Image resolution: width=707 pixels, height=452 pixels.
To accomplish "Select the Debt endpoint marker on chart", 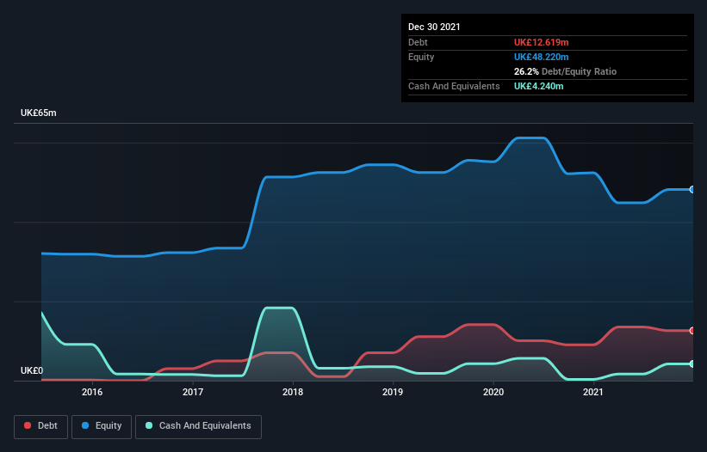I will pos(692,331).
